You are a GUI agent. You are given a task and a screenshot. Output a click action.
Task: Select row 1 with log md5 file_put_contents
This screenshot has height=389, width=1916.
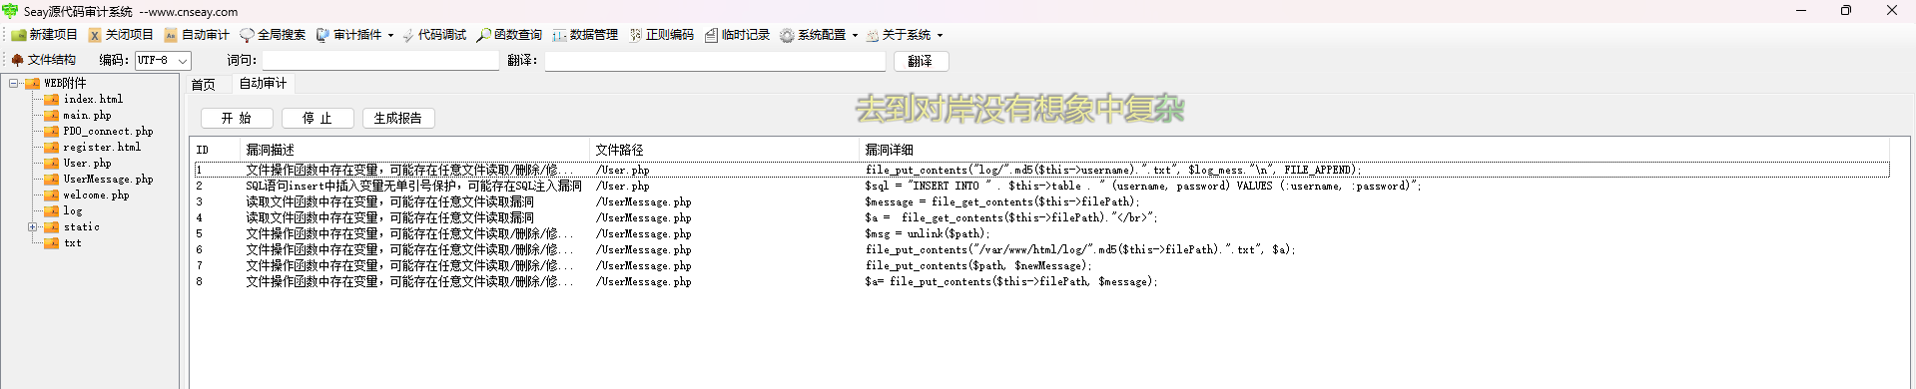point(1041,170)
